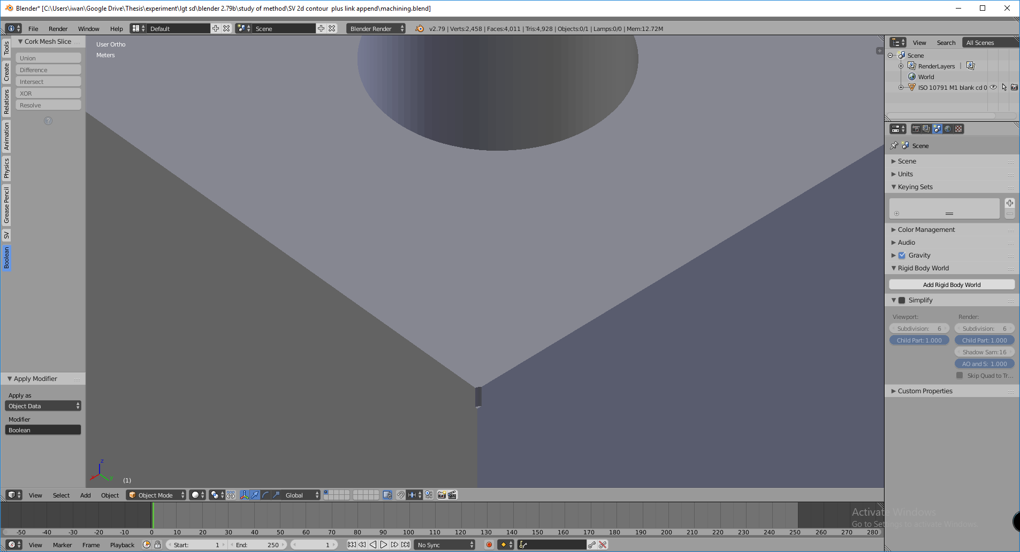The height and width of the screenshot is (552, 1020).
Task: Check Skip Quad to Triangles option
Action: [960, 376]
